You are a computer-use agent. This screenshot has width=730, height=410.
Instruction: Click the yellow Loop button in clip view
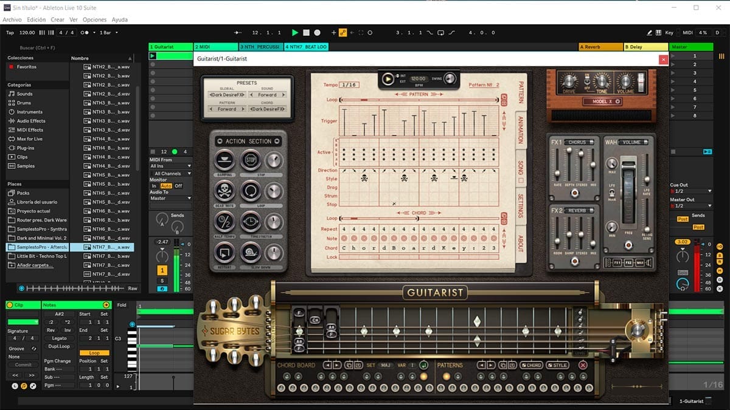click(94, 353)
